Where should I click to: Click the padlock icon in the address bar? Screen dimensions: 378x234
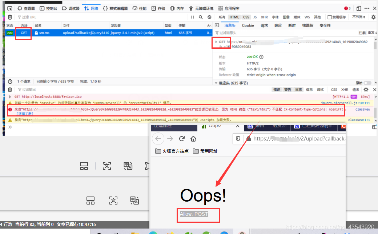(248, 139)
